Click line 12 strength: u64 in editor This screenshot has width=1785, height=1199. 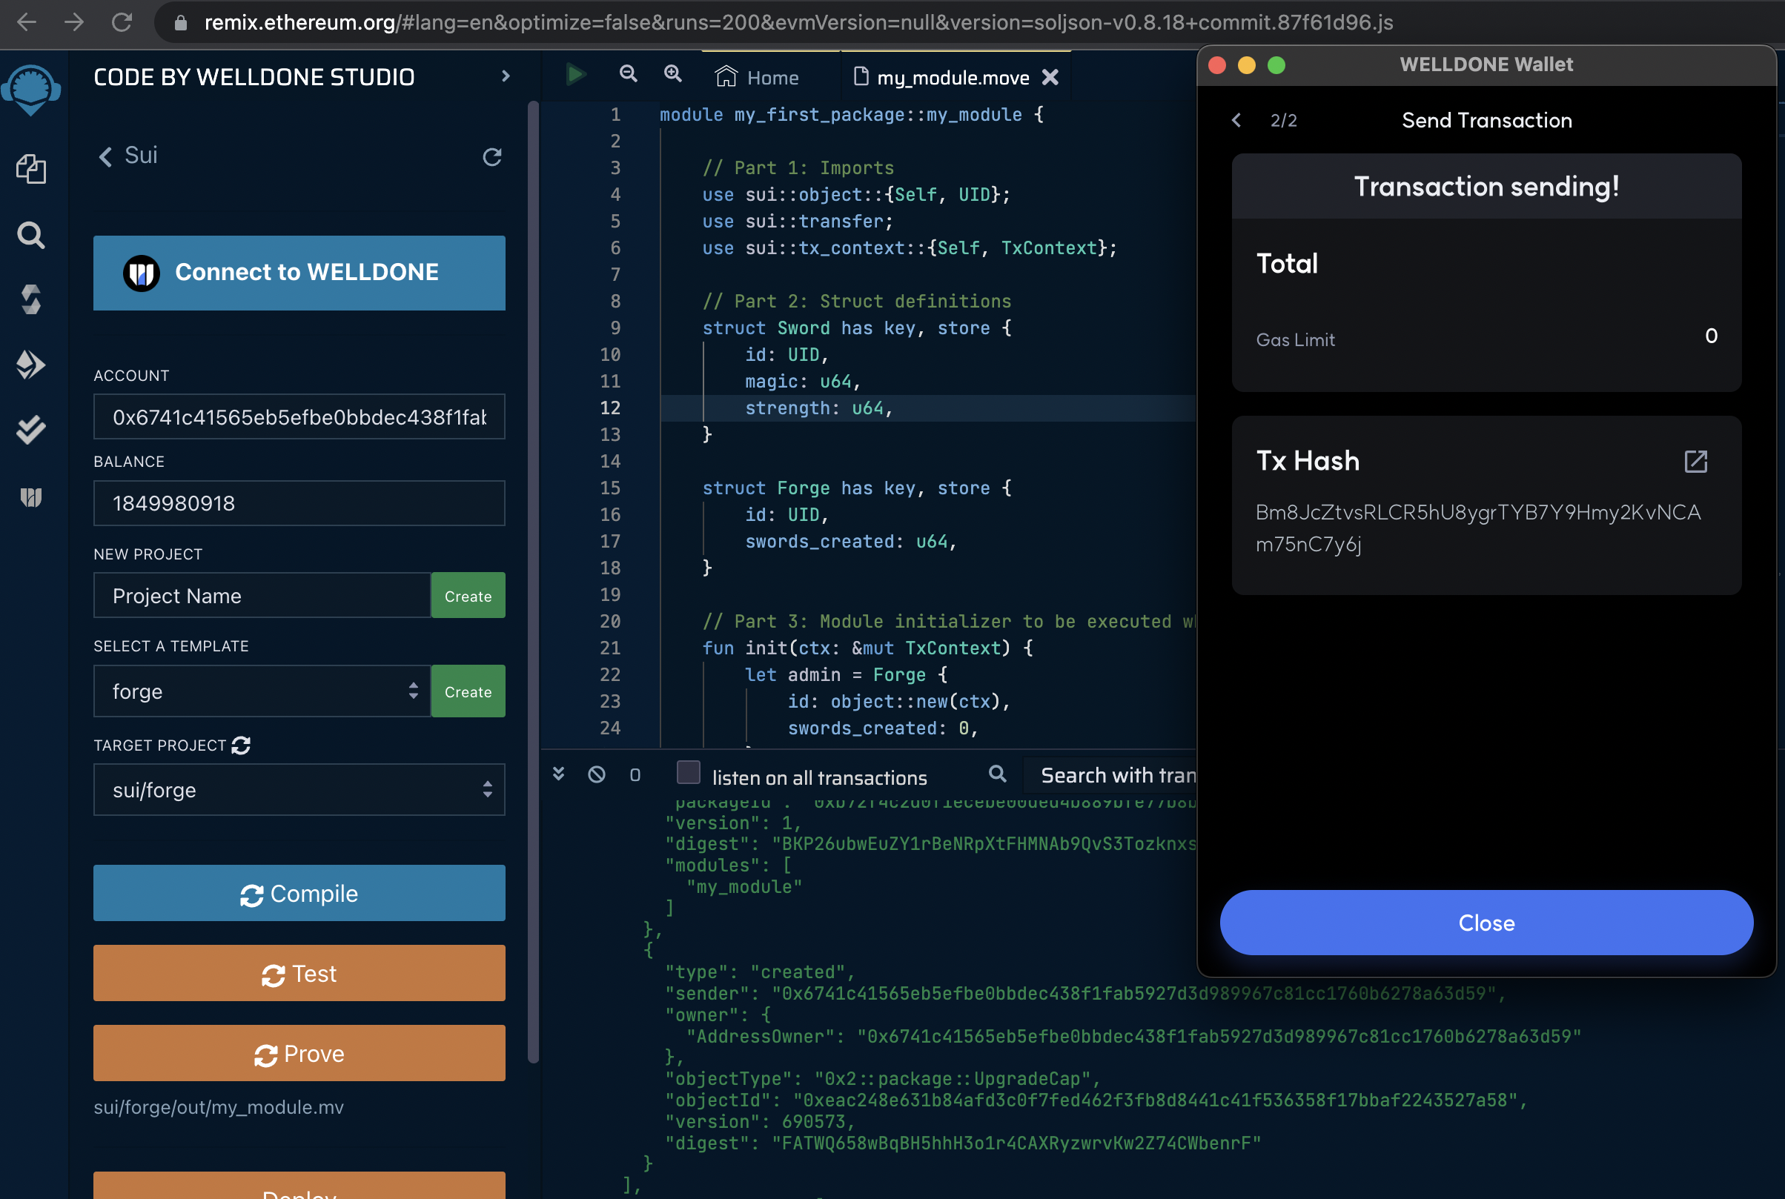click(x=818, y=408)
